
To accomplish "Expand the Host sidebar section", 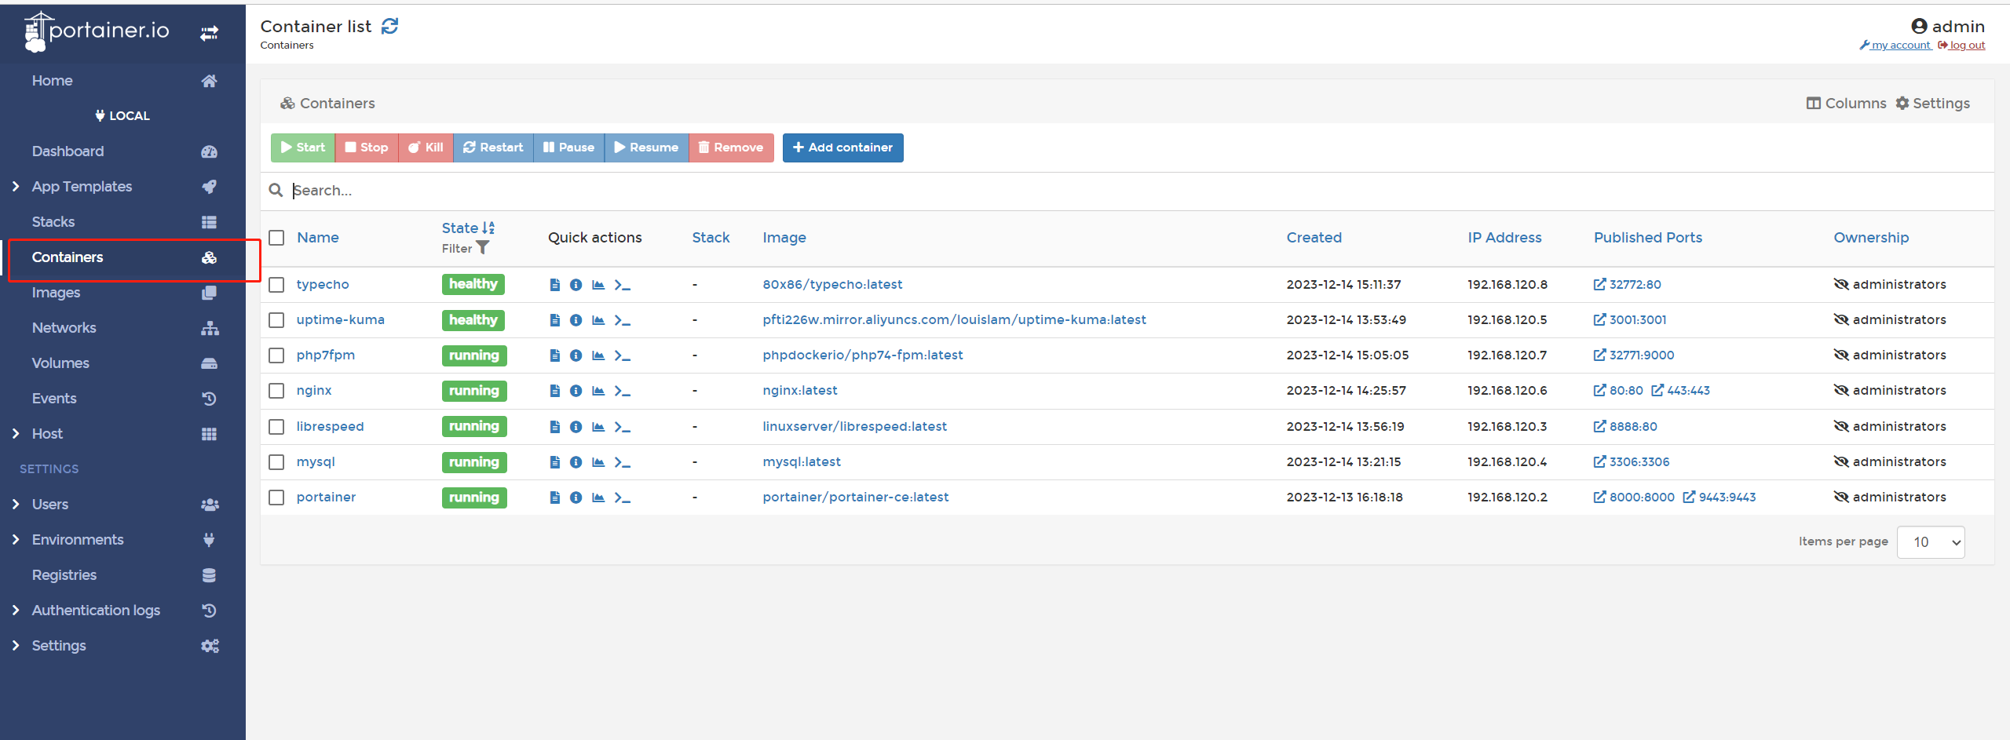I will 16,434.
